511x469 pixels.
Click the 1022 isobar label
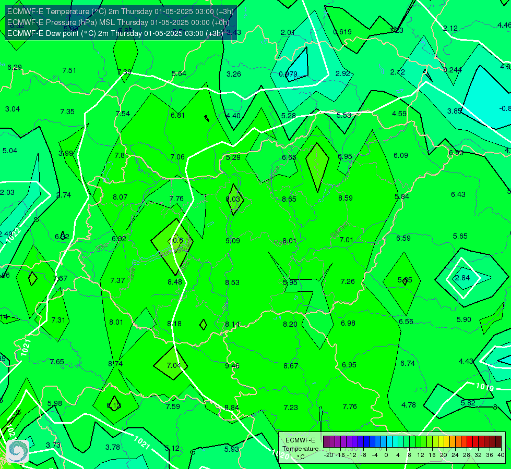(x=14, y=235)
